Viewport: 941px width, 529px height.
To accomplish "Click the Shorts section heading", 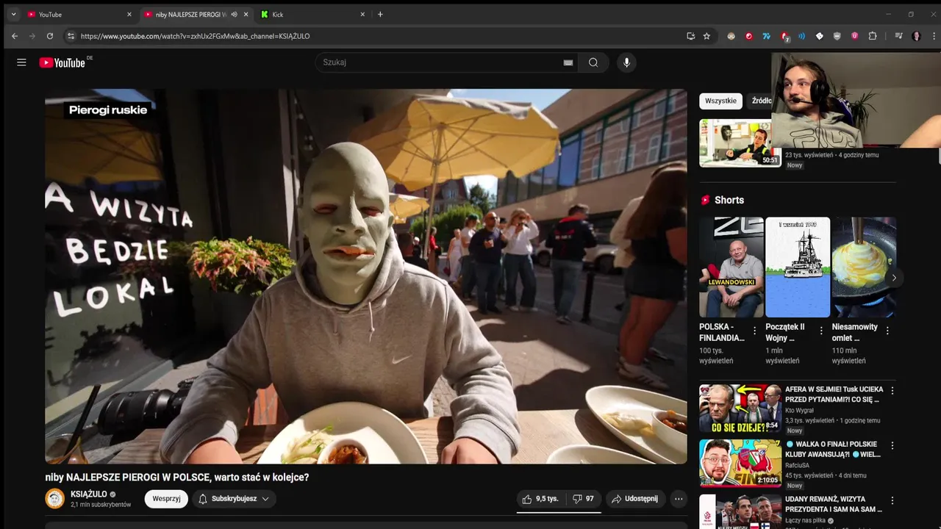I will [729, 200].
